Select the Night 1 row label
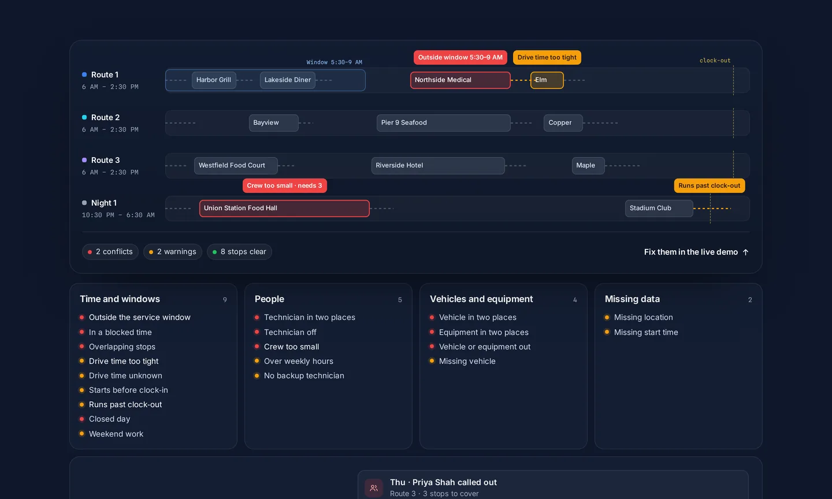Screen dimensions: 832x499 [104, 203]
